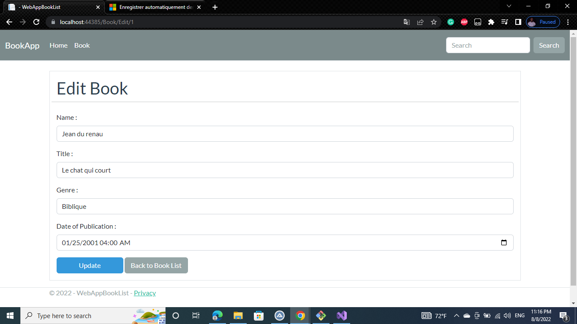
Task: Open Windows Task View
Action: [196, 316]
